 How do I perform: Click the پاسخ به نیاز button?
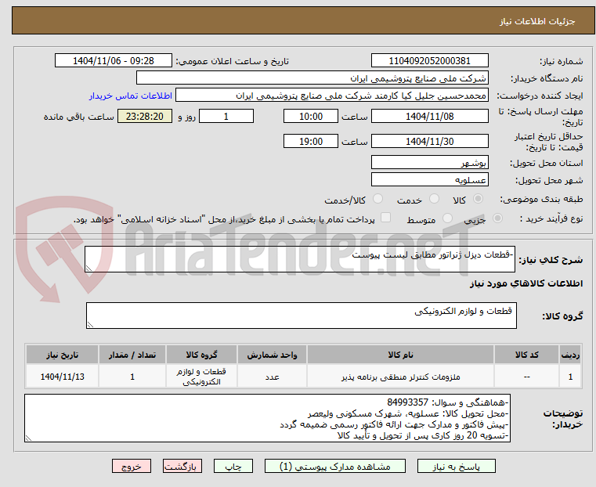pos(456,466)
